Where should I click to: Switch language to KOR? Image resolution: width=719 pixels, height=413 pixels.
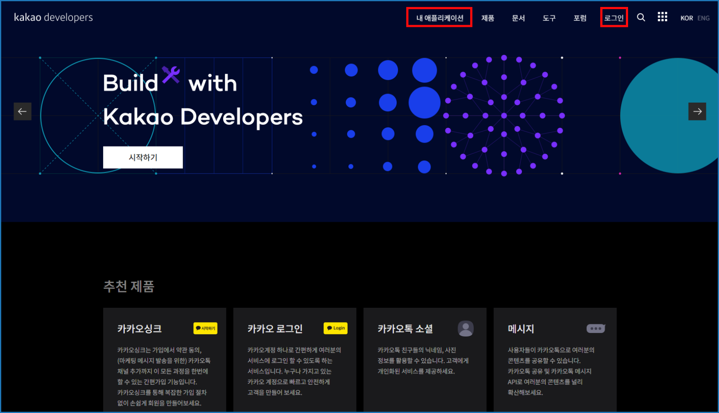686,18
